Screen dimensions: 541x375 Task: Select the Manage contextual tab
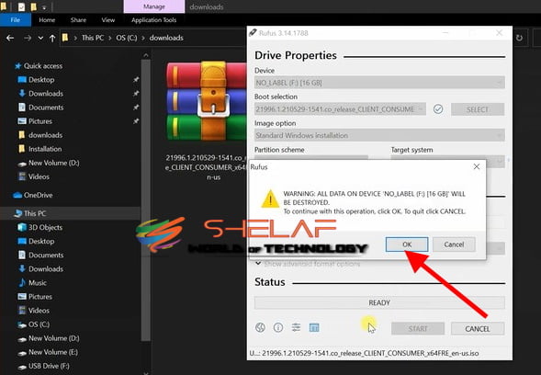pos(154,6)
